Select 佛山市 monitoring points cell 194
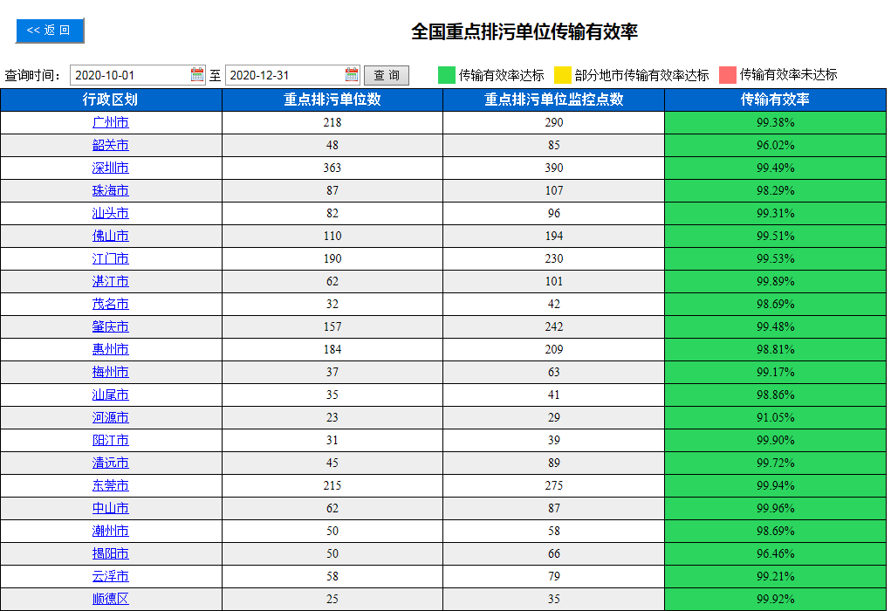 554,237
